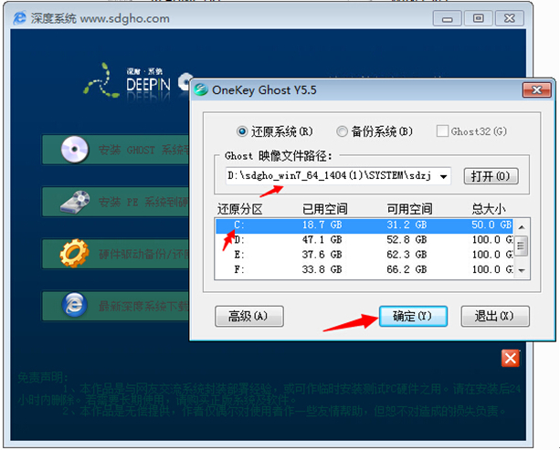560x450 pixels.
Task: Click the orange gear driver backup icon
Action: (73, 252)
